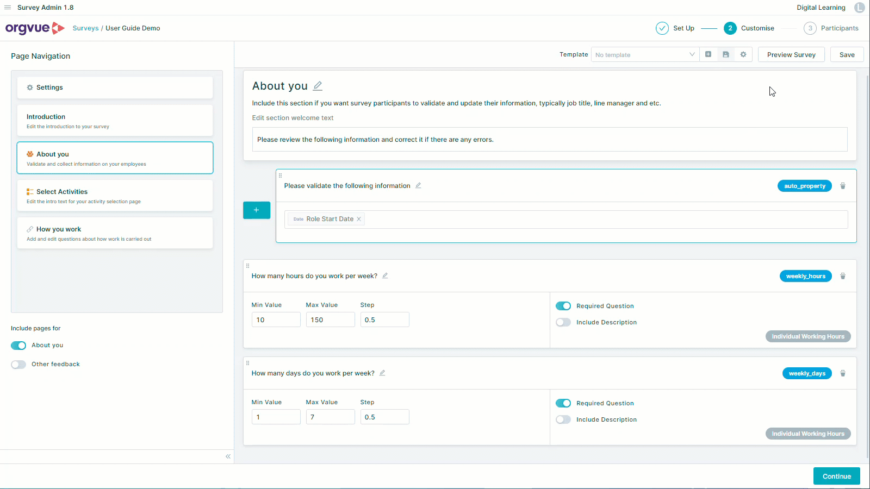870x489 pixels.
Task: Open the hamburger menu icon
Action: click(x=8, y=8)
